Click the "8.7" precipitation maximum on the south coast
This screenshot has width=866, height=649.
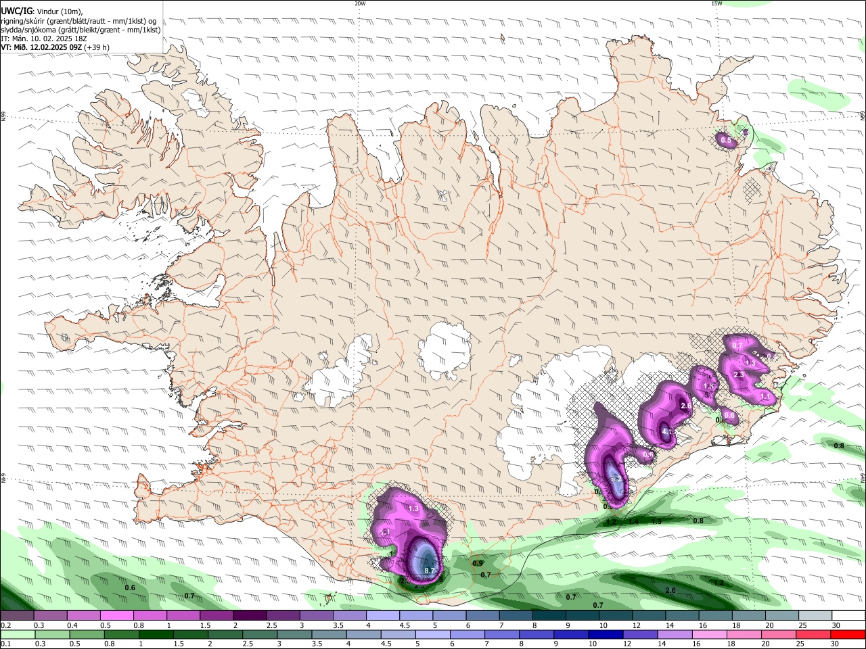coord(430,571)
